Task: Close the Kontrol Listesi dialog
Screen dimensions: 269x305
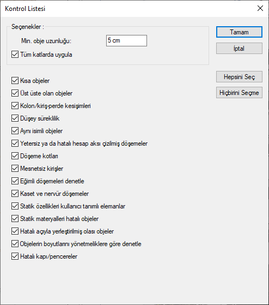Action: pyautogui.click(x=260, y=8)
